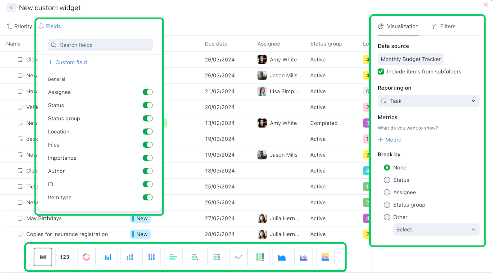Click the Monthly Budget Tracker data source
The height and width of the screenshot is (277, 492).
click(411, 59)
